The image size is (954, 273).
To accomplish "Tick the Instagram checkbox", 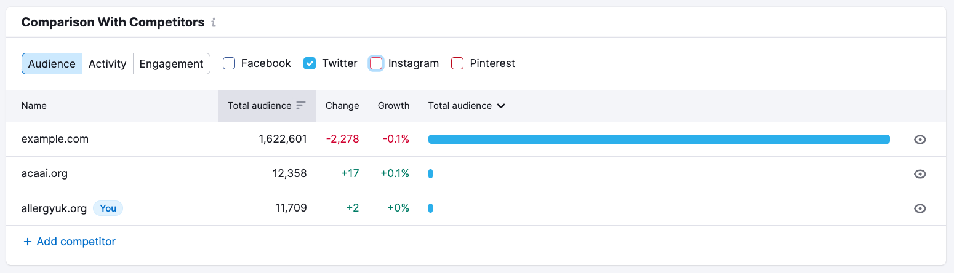I will [376, 63].
